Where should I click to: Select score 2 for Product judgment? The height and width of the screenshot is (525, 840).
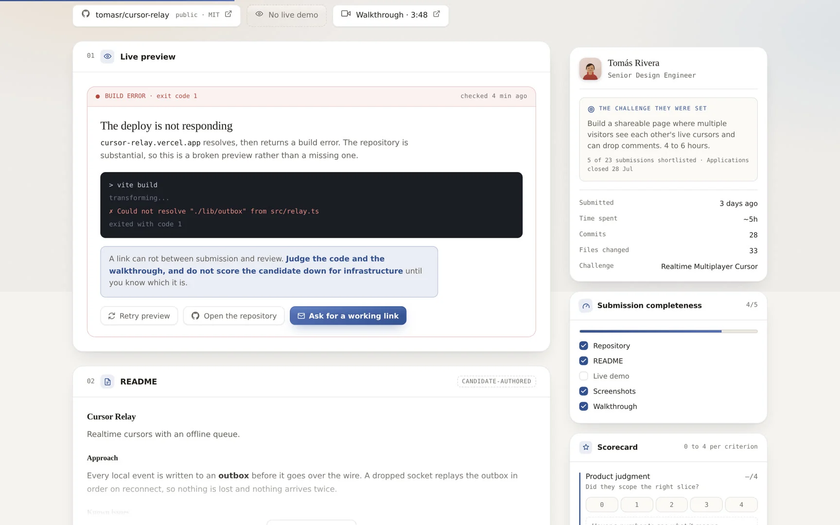[x=671, y=505]
